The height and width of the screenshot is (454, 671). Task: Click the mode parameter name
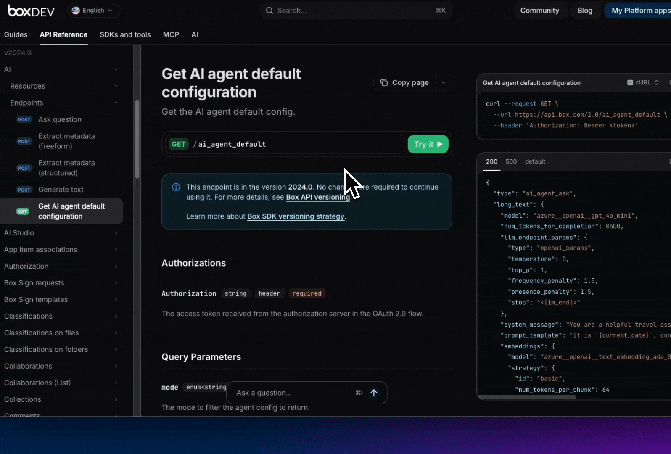(170, 387)
